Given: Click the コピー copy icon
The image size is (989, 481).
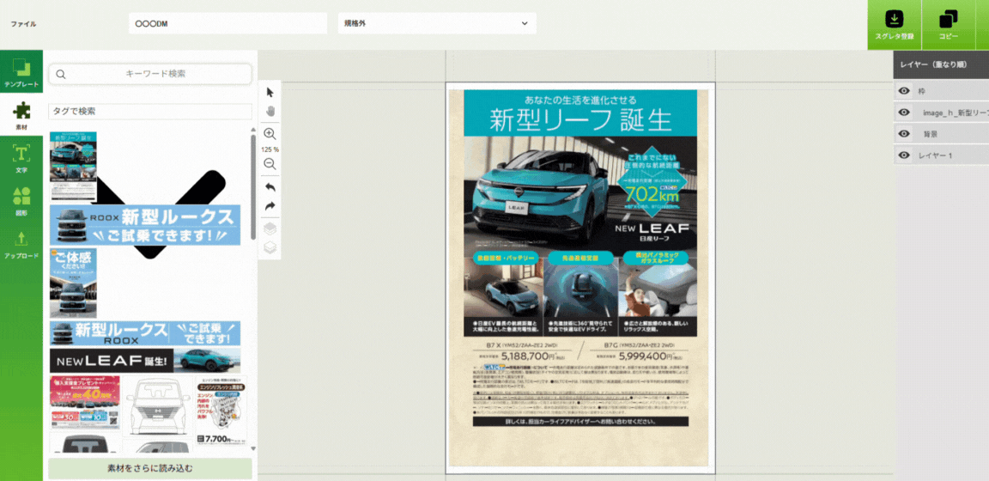Looking at the screenshot, I should coord(948,20).
